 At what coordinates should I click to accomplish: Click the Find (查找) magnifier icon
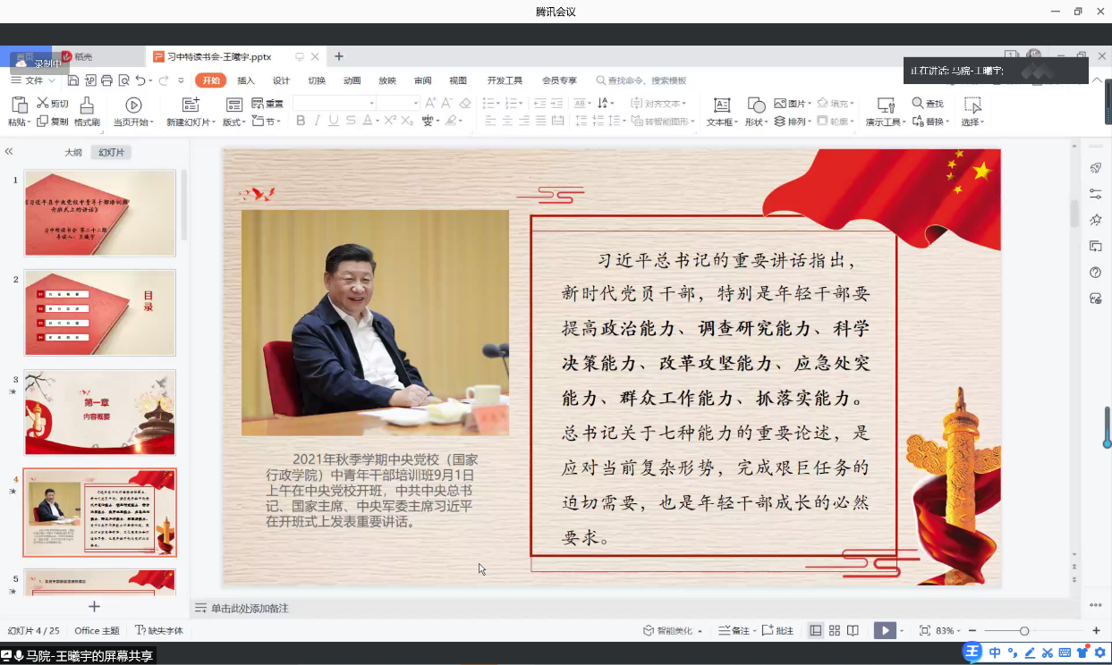pos(918,104)
